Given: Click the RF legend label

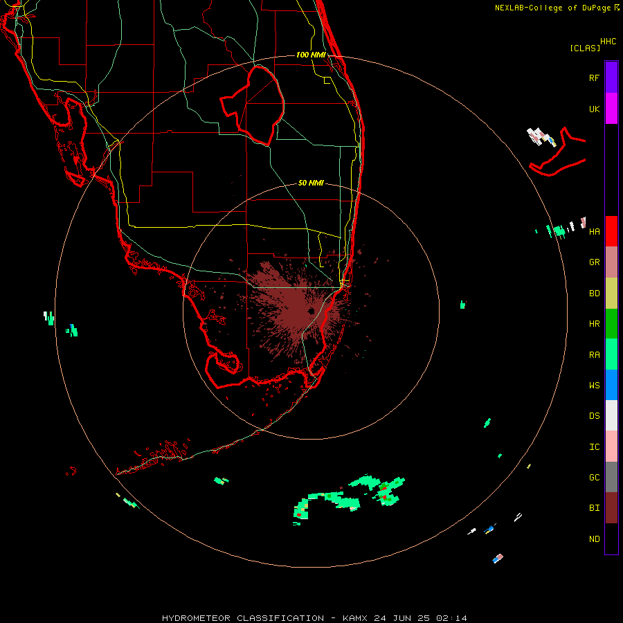Looking at the screenshot, I should 594,78.
